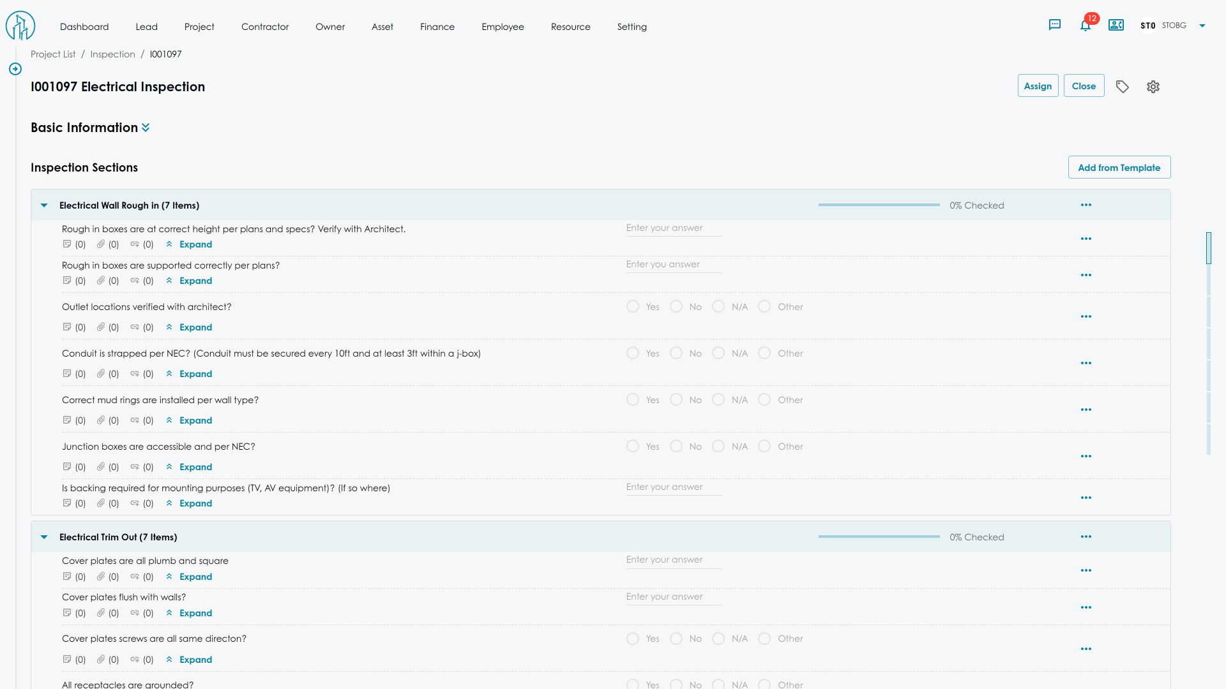Click the Add from Template button
Viewport: 1226px width, 689px height.
1119,168
